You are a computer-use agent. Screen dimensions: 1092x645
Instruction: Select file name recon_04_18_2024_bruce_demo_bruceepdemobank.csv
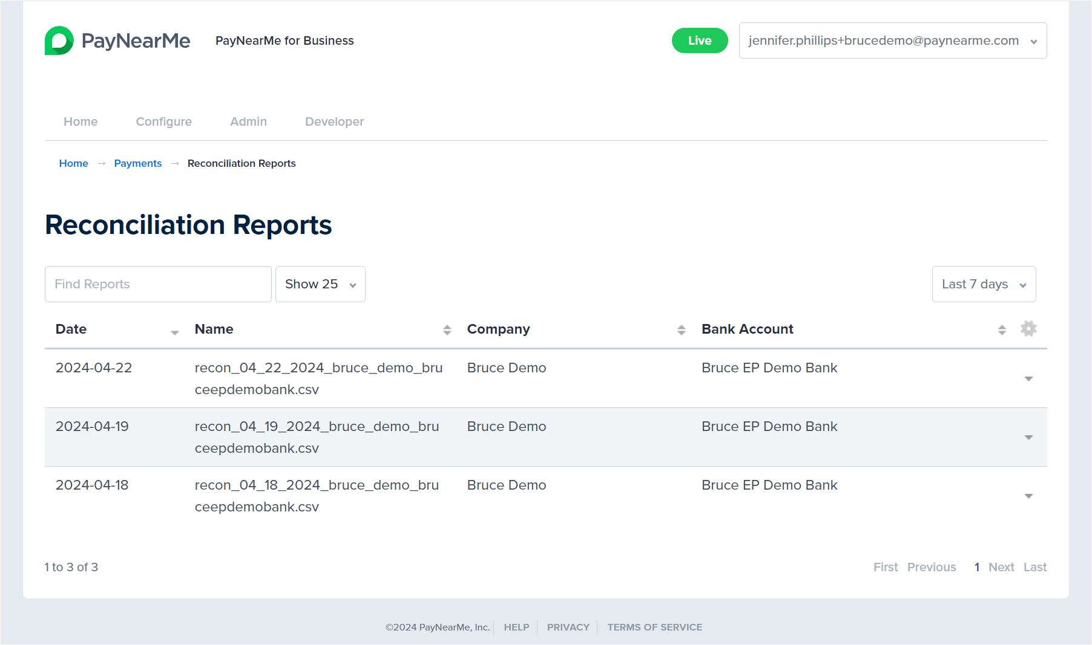tap(317, 496)
